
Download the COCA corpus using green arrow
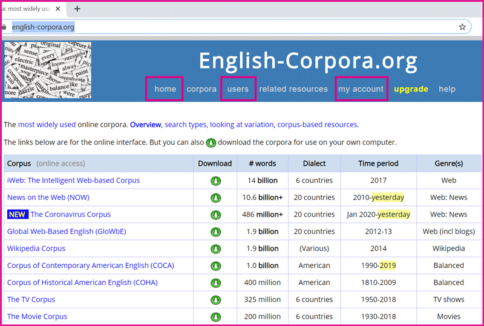click(x=215, y=265)
